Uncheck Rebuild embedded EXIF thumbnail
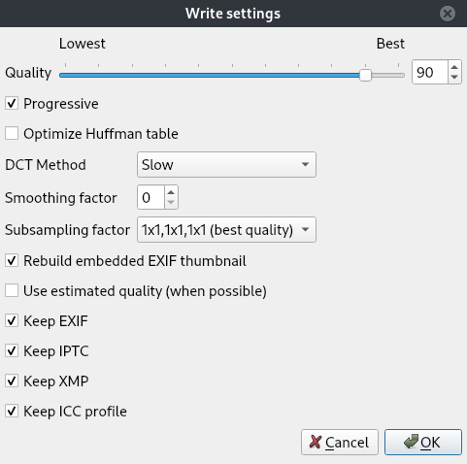Image resolution: width=467 pixels, height=464 pixels. pos(12,260)
